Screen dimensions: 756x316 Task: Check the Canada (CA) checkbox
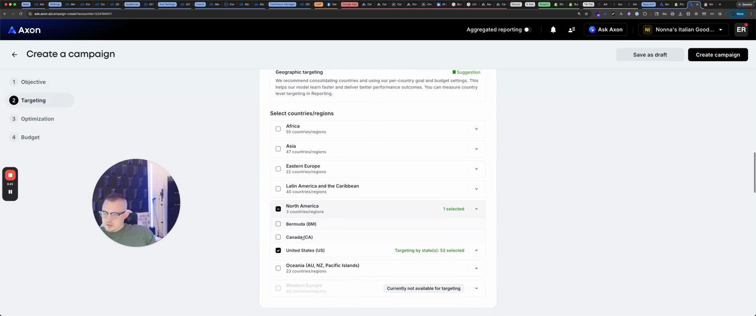click(278, 237)
